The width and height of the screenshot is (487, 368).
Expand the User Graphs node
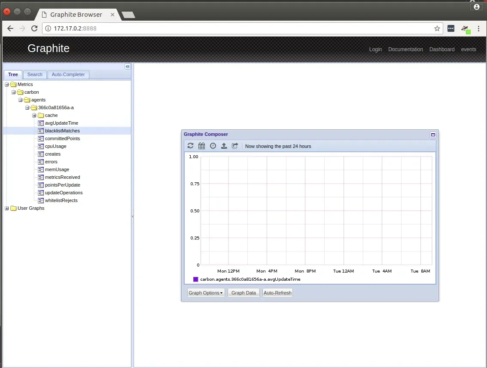click(x=6, y=209)
